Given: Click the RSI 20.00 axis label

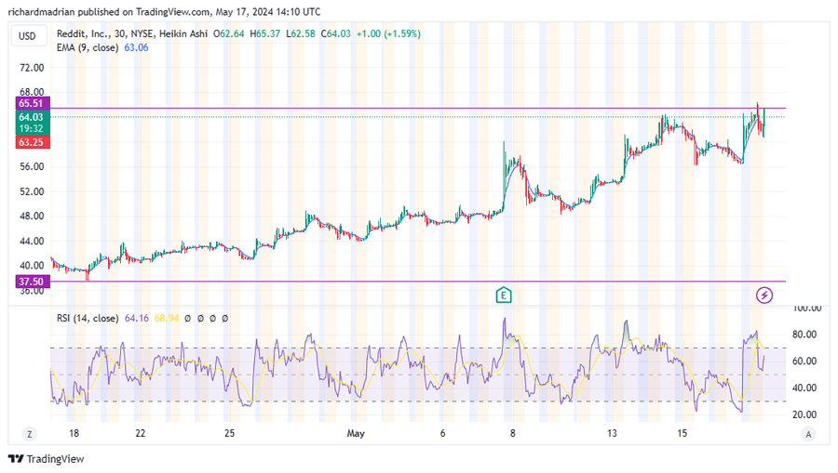Looking at the screenshot, I should coord(804,414).
